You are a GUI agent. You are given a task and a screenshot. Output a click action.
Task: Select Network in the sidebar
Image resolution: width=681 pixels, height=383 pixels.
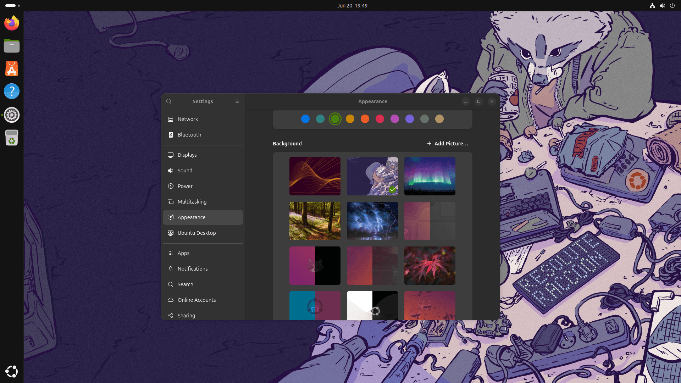pyautogui.click(x=203, y=119)
